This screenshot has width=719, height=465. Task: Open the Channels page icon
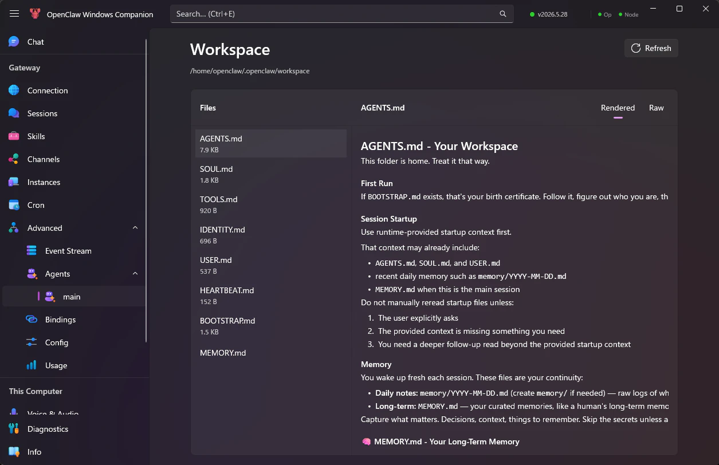[14, 159]
